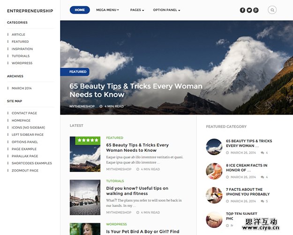Click comment count icon on 65 Beauty Tips

pos(263,153)
